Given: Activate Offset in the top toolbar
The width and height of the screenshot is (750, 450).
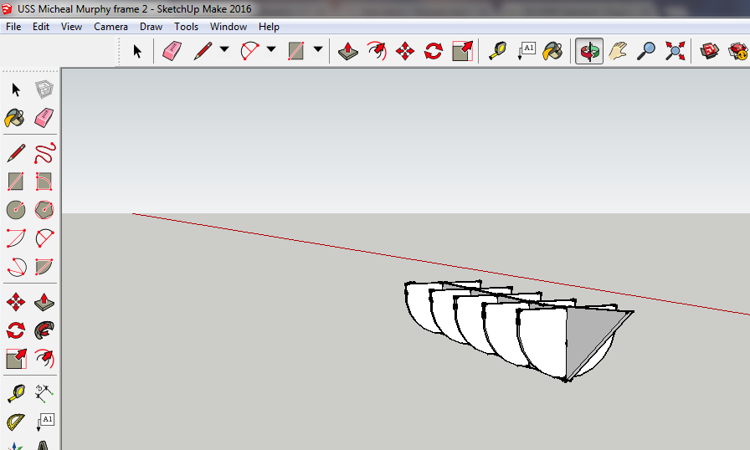Looking at the screenshot, I should click(377, 51).
